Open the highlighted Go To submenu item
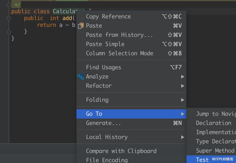This screenshot has width=236, height=163. (x=132, y=114)
